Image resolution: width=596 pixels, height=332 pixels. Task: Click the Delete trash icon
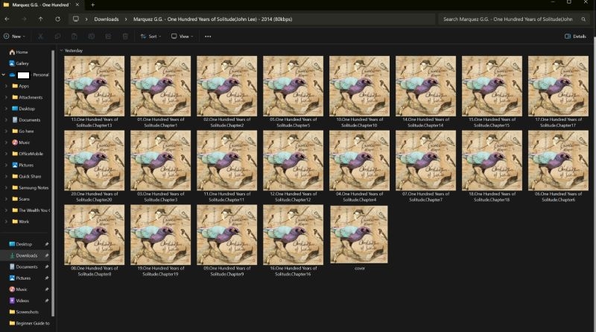[125, 36]
